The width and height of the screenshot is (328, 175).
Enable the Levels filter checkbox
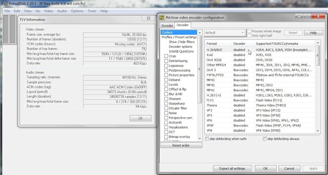pos(166,85)
